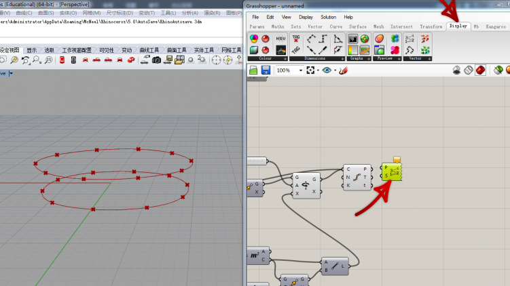This screenshot has height=286, width=510.
Task: Switch to the Kangaroo tab
Action: (x=496, y=26)
